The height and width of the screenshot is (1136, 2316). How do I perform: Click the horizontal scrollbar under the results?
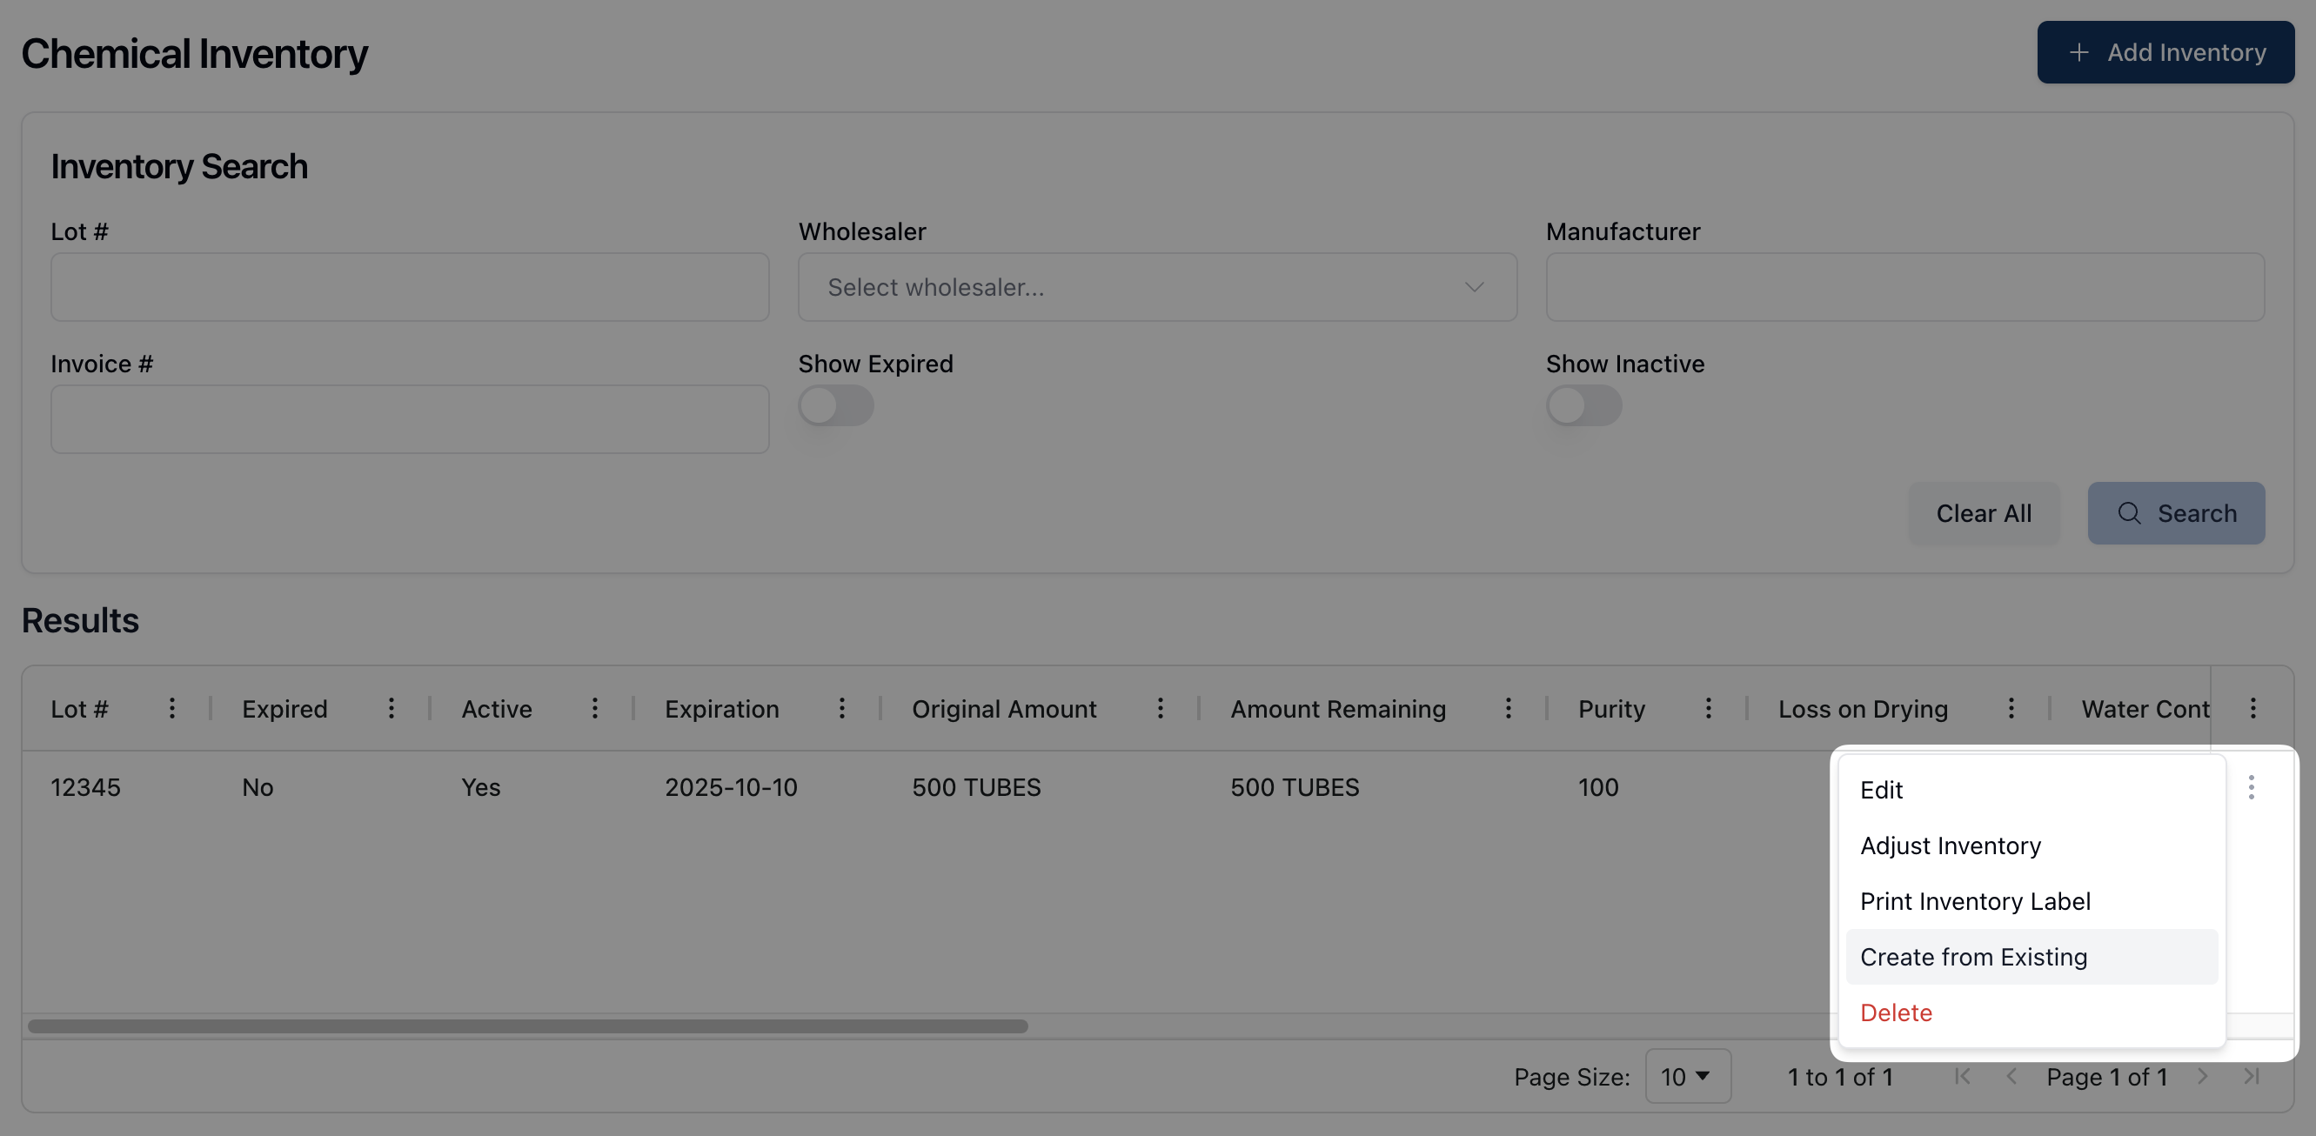point(528,1026)
